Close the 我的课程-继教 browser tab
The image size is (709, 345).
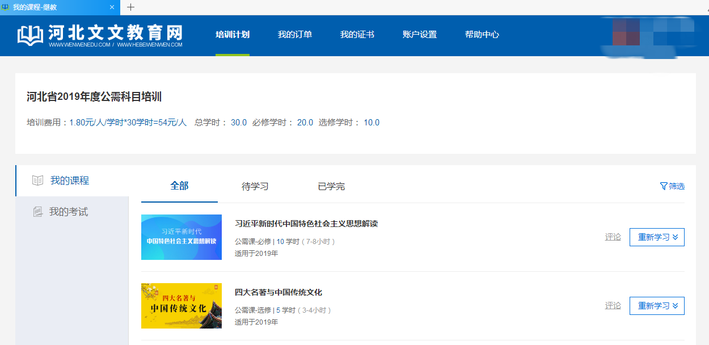coord(112,7)
